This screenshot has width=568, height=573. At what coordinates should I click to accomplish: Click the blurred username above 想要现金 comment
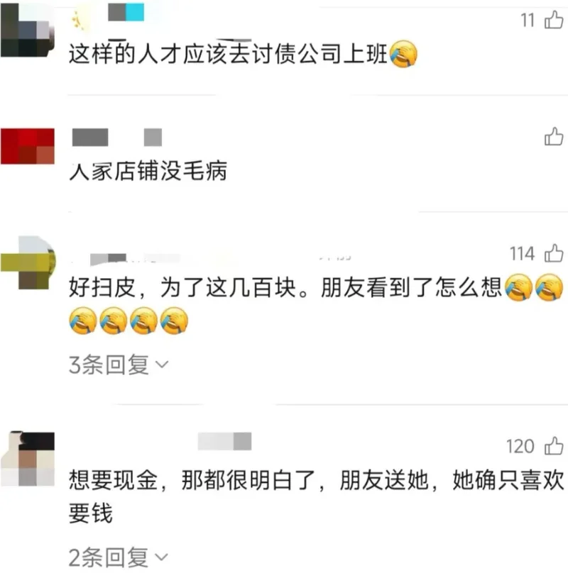pos(224,441)
